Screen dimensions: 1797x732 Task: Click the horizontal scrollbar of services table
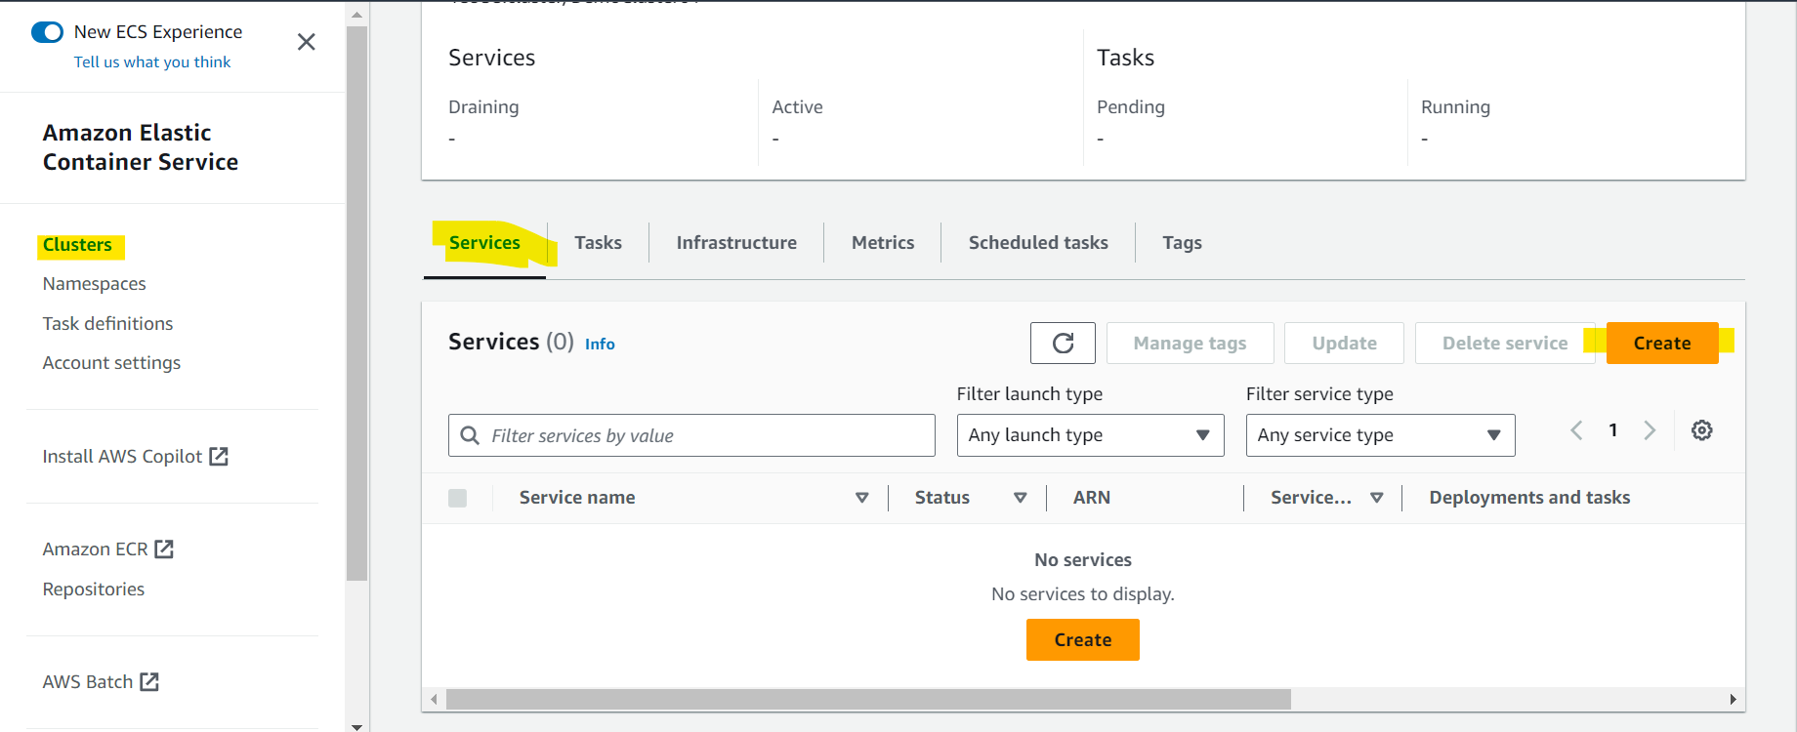[x=868, y=699]
